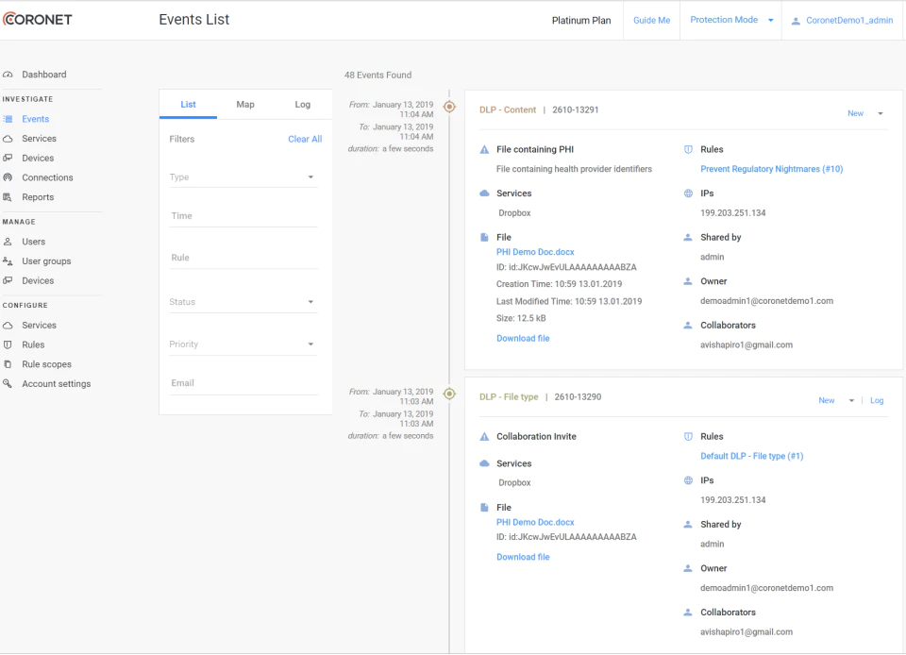Expand the Protection Mode dropdown
This screenshot has width=906, height=655.
click(x=730, y=20)
